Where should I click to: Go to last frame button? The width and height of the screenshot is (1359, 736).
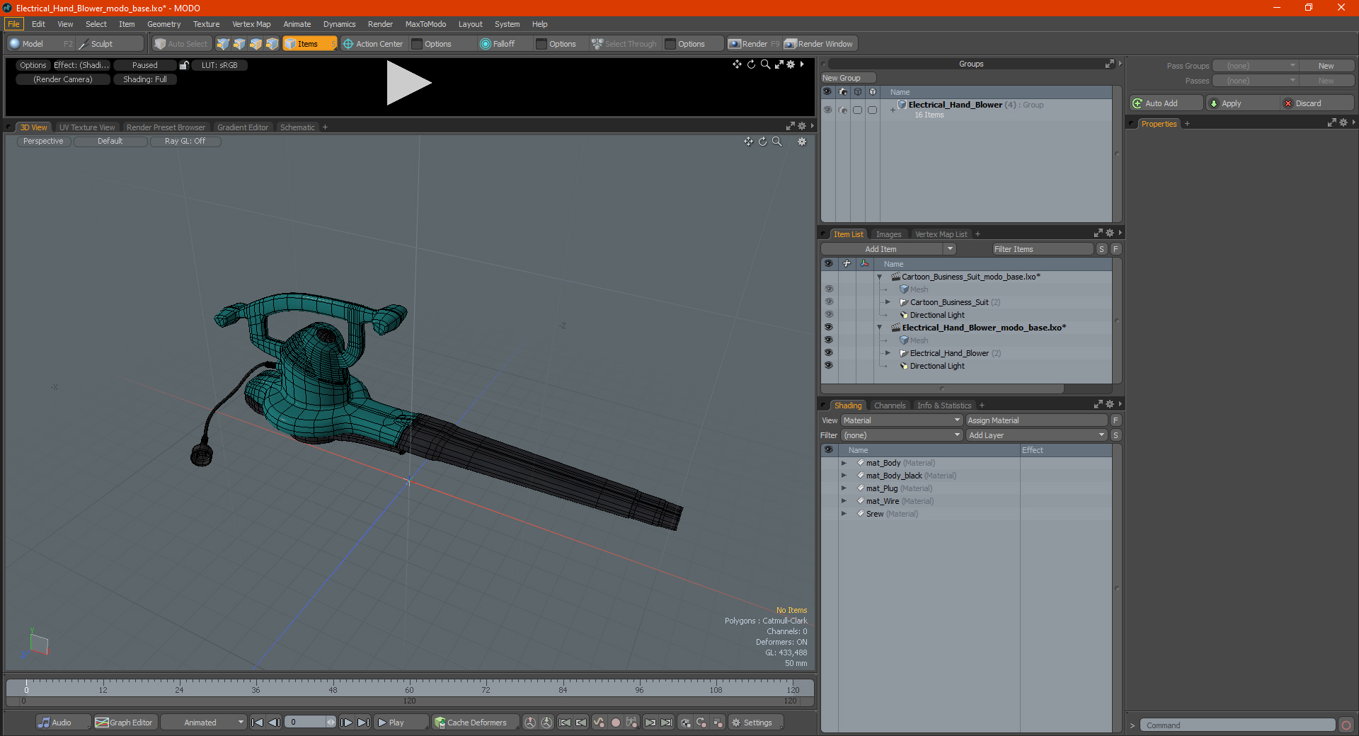[363, 723]
